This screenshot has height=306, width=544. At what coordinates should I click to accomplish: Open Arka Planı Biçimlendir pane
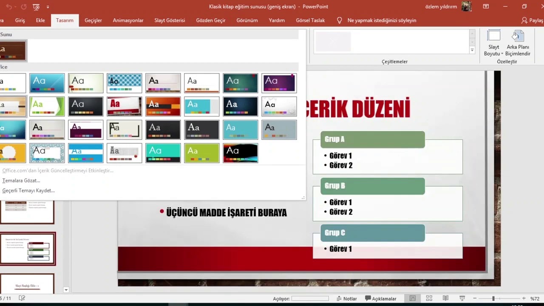click(518, 43)
